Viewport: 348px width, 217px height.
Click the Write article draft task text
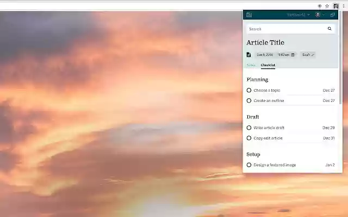pyautogui.click(x=269, y=128)
